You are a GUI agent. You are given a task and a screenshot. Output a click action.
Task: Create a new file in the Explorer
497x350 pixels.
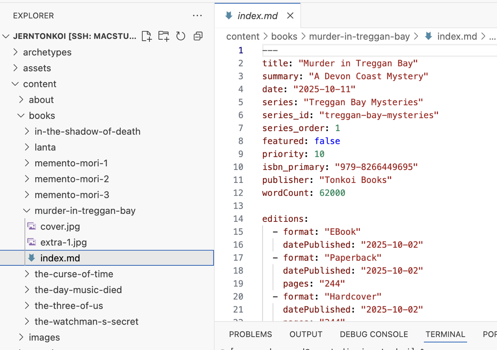coord(146,36)
